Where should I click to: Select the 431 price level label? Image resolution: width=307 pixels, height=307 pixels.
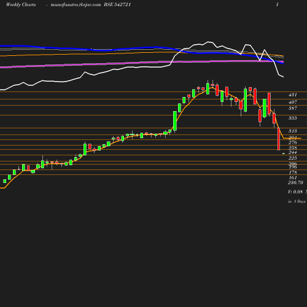pos(293,95)
